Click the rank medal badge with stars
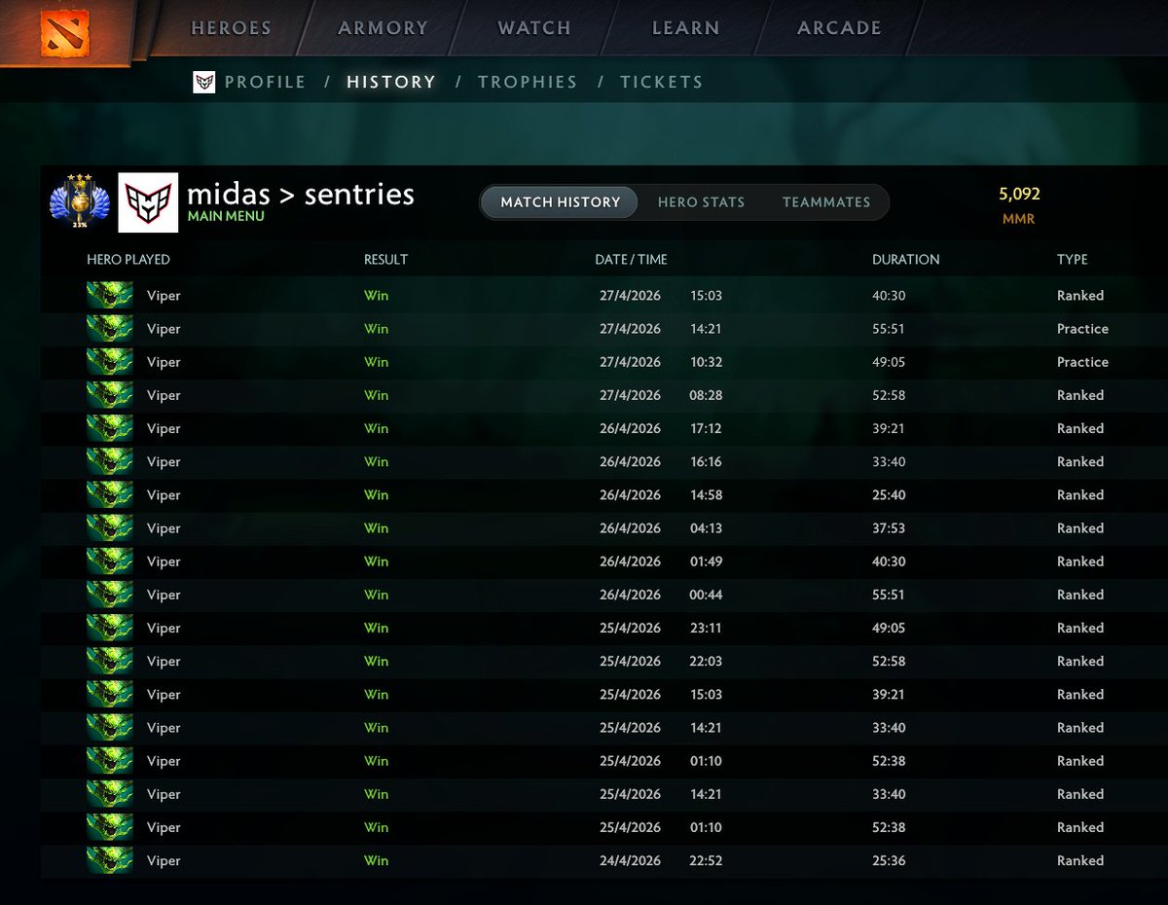1168x905 pixels. pos(79,202)
